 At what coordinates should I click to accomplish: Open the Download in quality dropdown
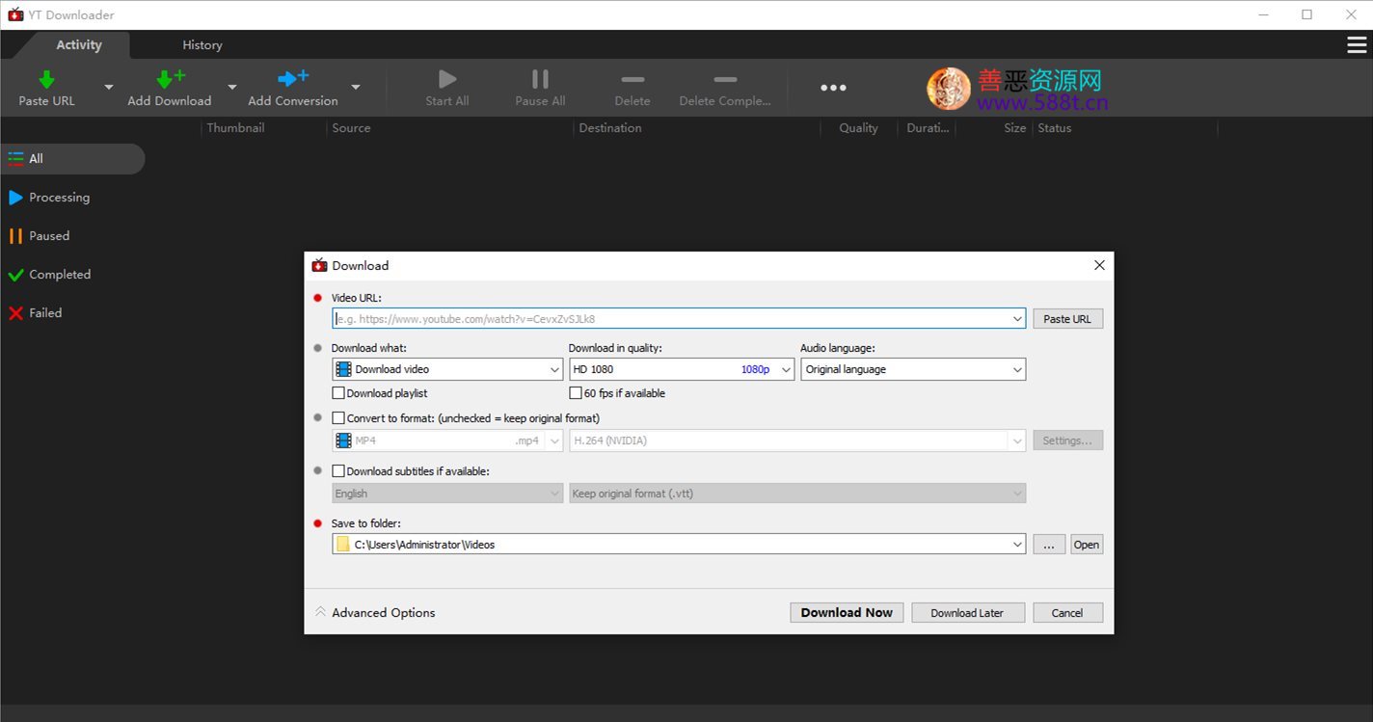click(x=787, y=369)
